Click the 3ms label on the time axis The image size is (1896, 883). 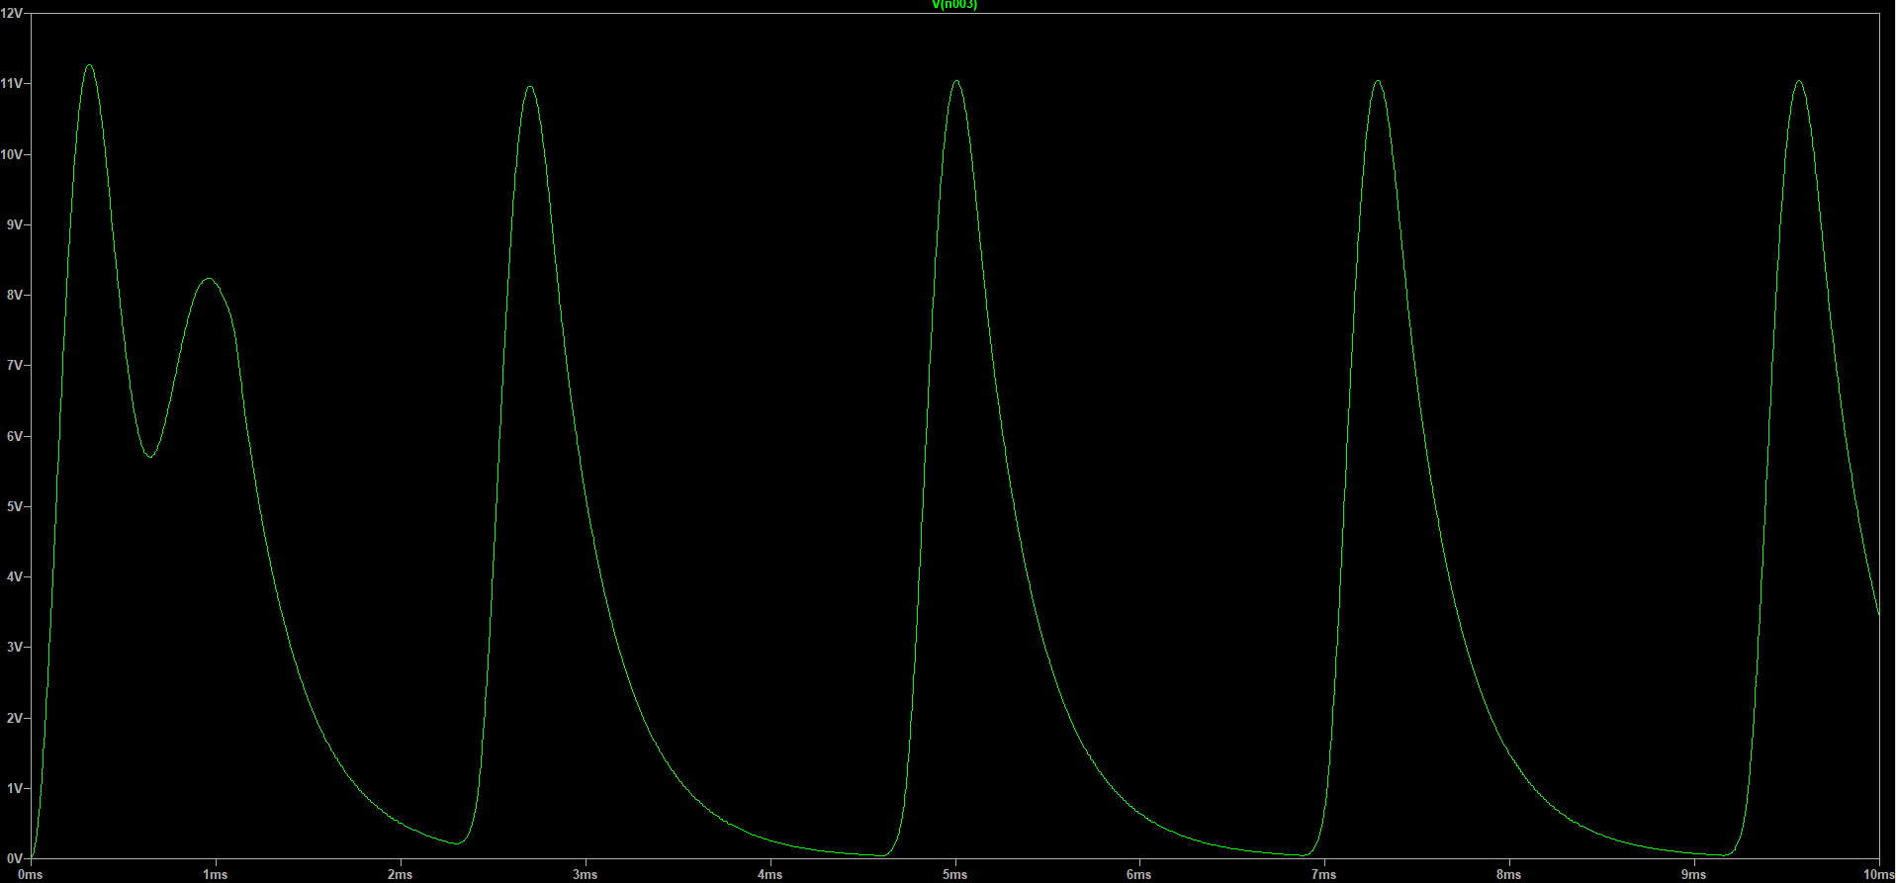(x=586, y=875)
